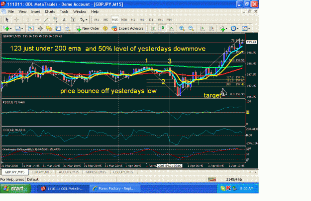The width and height of the screenshot is (311, 201).
Task: Click the add indicators icon
Action: 222,28
